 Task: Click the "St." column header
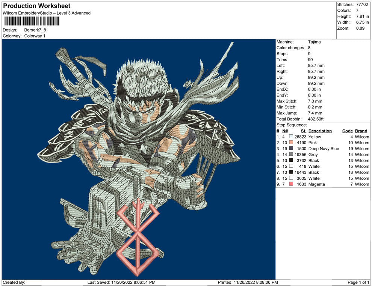pos(304,131)
